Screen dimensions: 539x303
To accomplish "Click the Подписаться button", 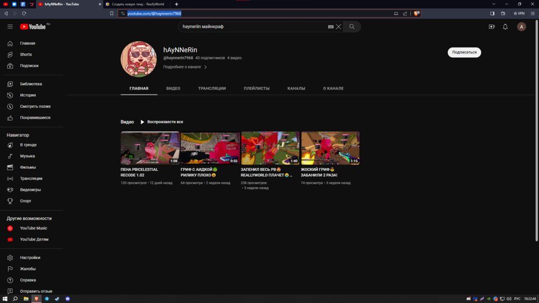I will click(x=464, y=52).
